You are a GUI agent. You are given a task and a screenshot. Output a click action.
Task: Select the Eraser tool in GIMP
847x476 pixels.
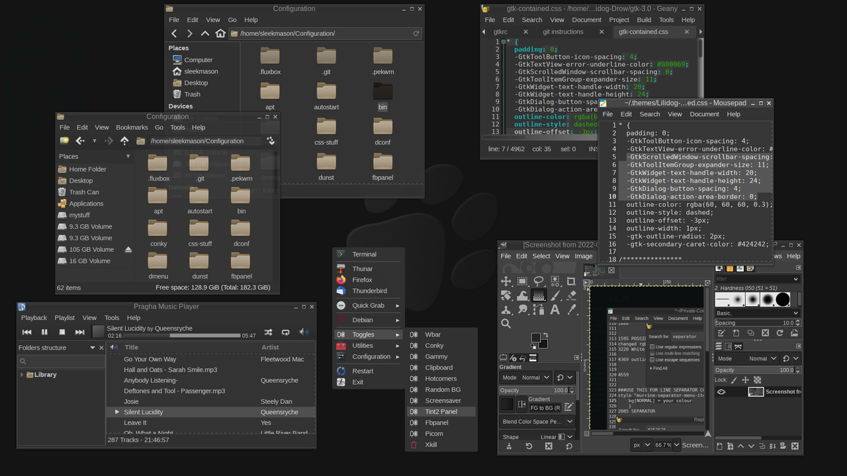(571, 296)
